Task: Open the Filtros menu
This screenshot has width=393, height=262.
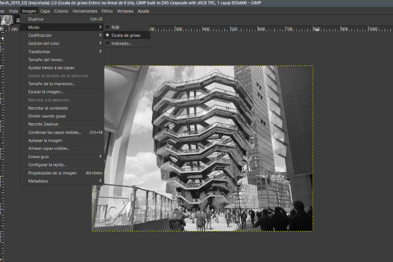Action: pos(107,11)
